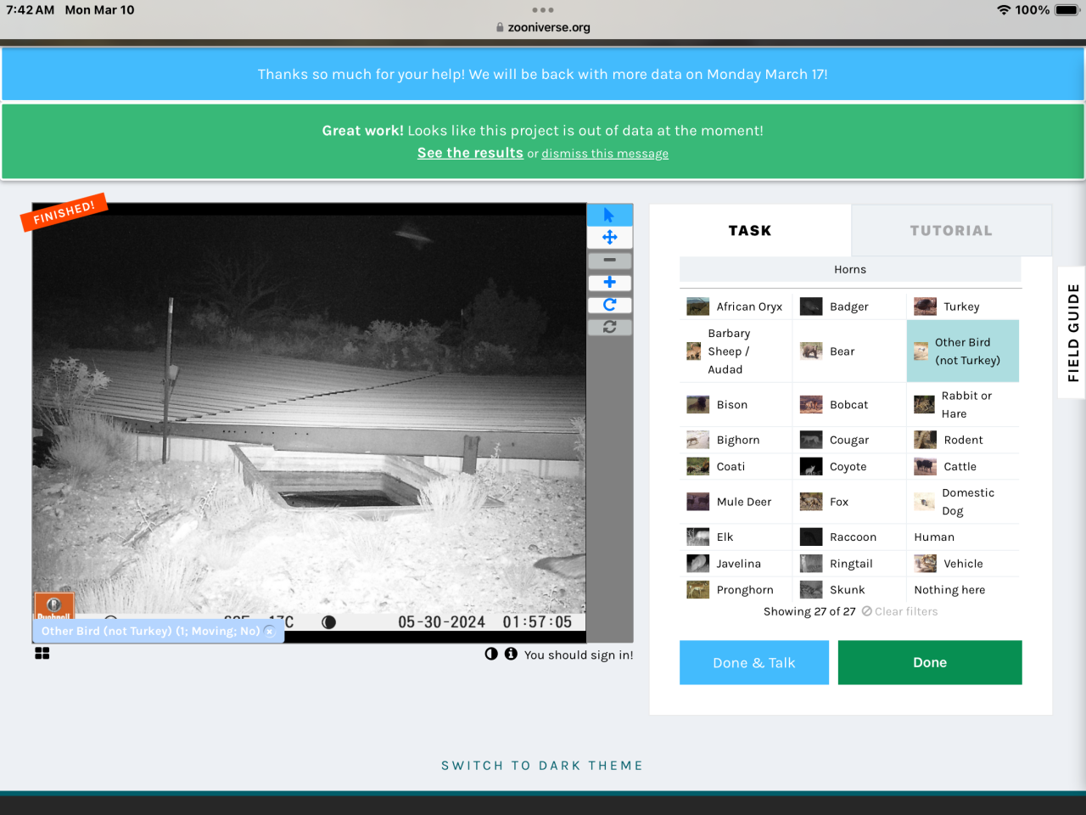The width and height of the screenshot is (1086, 815).
Task: Select the Badger species option
Action: (x=849, y=306)
